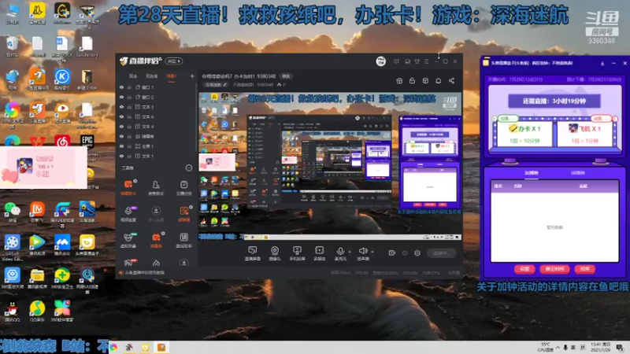Image resolution: width=630 pixels, height=354 pixels.
Task: Open the 歌词助手 lyrics assistant tool
Action: tap(183, 240)
